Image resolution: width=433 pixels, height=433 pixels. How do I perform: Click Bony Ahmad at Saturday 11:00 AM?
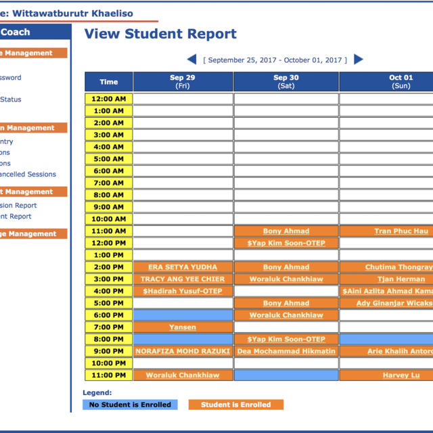pos(286,231)
